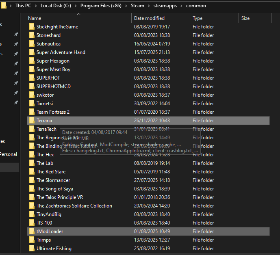Click Ultimate Fishing date 25/08/2022 16:19
Screen dimensions: 280x255
(x=152, y=249)
